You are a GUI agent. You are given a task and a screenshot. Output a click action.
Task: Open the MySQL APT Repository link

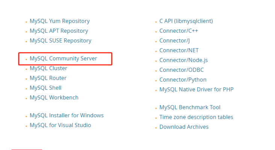click(x=59, y=31)
